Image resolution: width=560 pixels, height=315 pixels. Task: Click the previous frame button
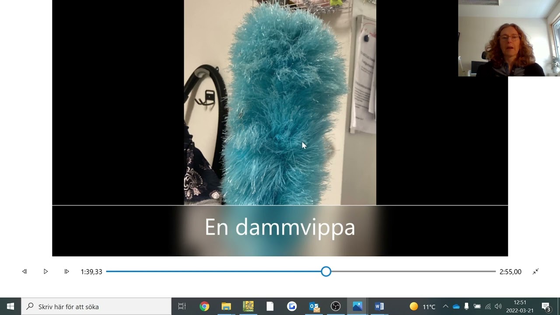pos(24,272)
